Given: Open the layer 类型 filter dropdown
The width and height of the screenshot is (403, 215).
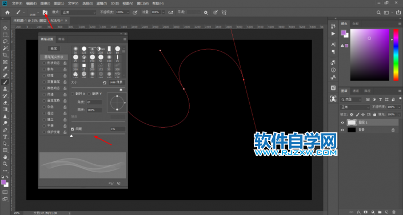Looking at the screenshot, I should tap(351, 100).
